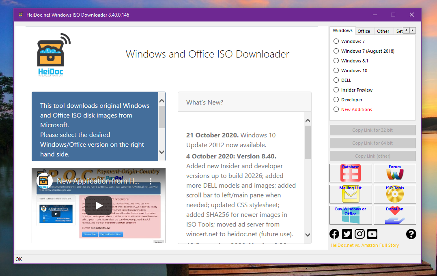This screenshot has width=437, height=276.
Task: Click intro text scrollbar down arrow
Action: tap(161, 152)
